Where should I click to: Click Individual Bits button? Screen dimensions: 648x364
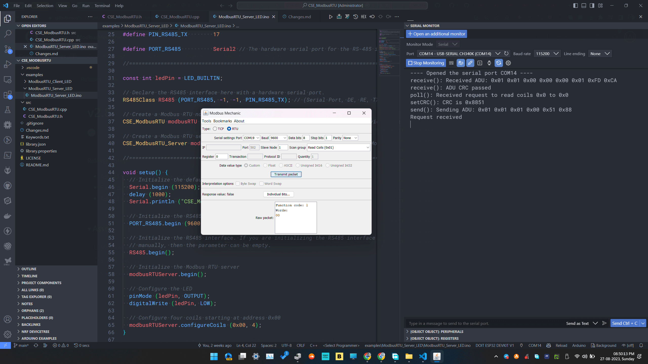(x=278, y=194)
